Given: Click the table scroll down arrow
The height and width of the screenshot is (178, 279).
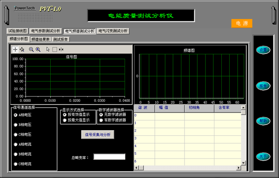Looking at the screenshot, I should tap(243, 163).
